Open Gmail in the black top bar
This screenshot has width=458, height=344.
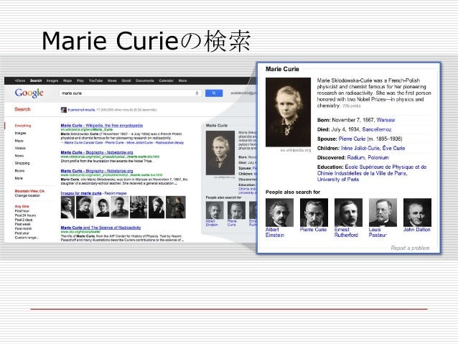pos(126,80)
